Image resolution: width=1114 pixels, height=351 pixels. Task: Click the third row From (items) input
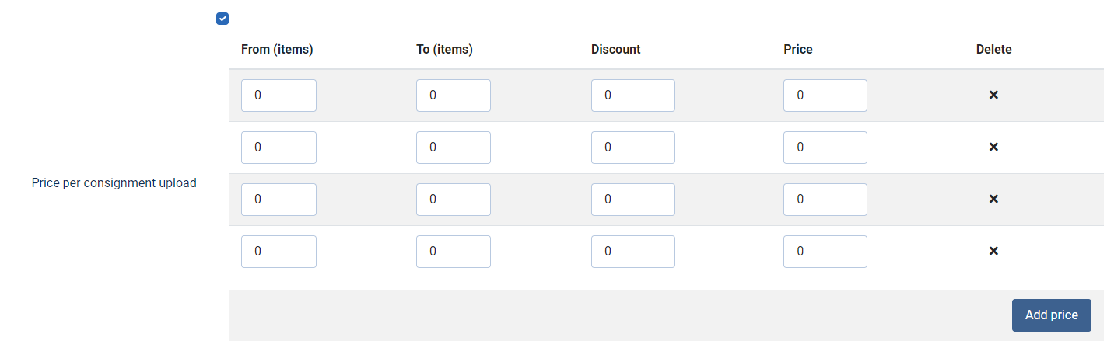coord(278,200)
